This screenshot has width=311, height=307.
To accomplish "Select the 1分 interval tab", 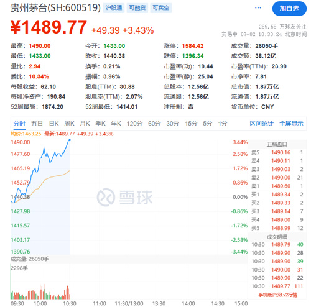I will 223,124.
